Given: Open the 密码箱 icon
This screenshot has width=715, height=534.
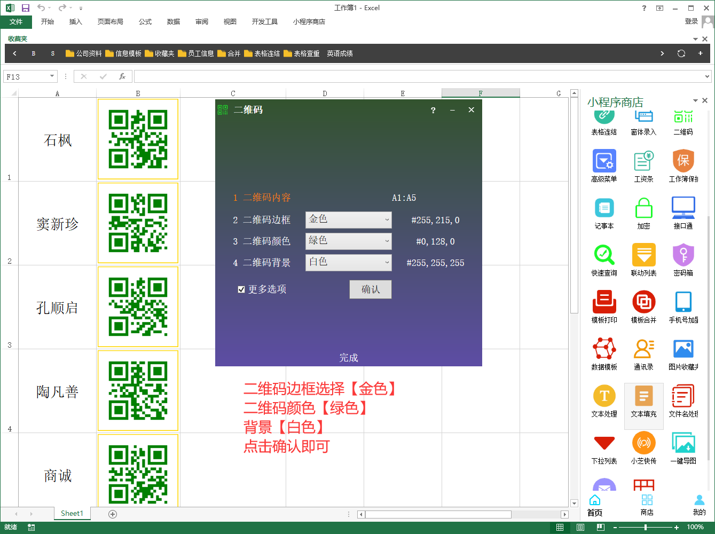Looking at the screenshot, I should click(683, 255).
